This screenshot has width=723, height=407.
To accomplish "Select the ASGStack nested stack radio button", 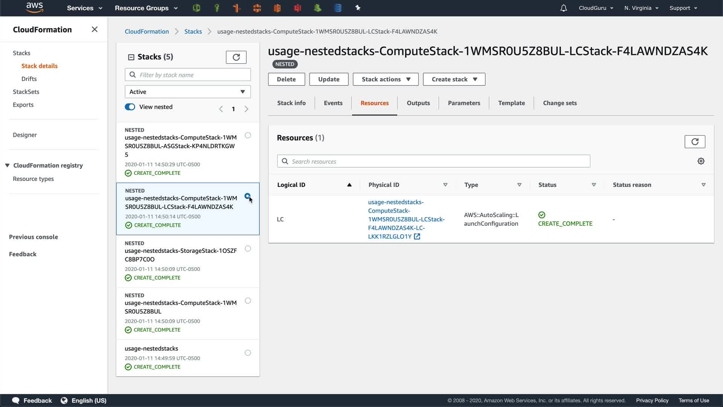I will [248, 135].
